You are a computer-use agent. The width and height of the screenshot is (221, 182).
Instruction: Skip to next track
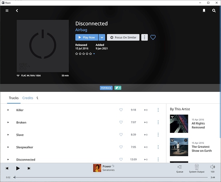pos(29,168)
